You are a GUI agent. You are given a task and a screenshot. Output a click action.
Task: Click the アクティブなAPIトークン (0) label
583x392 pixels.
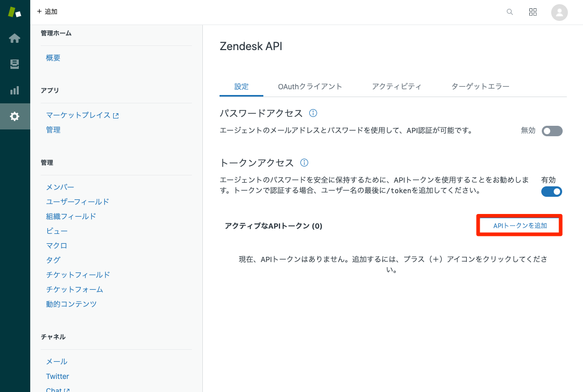(273, 225)
